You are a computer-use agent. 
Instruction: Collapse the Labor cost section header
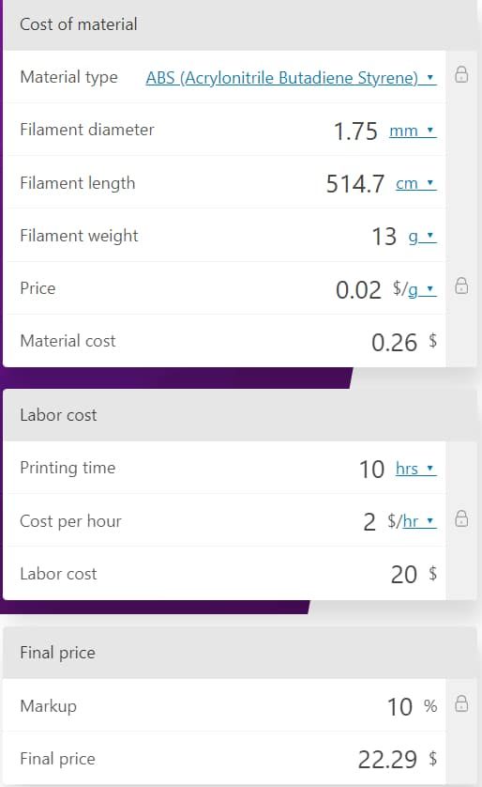pos(240,415)
